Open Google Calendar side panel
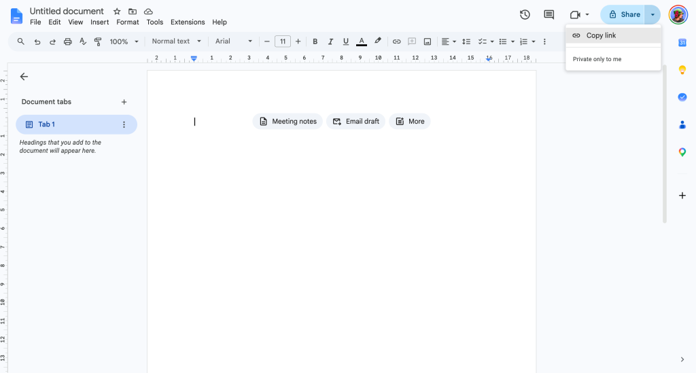Viewport: 696px width, 373px height. point(682,43)
